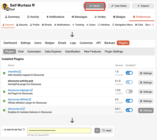
Task: Open the Chat preferences sub-tab
Action: pyautogui.click(x=139, y=25)
